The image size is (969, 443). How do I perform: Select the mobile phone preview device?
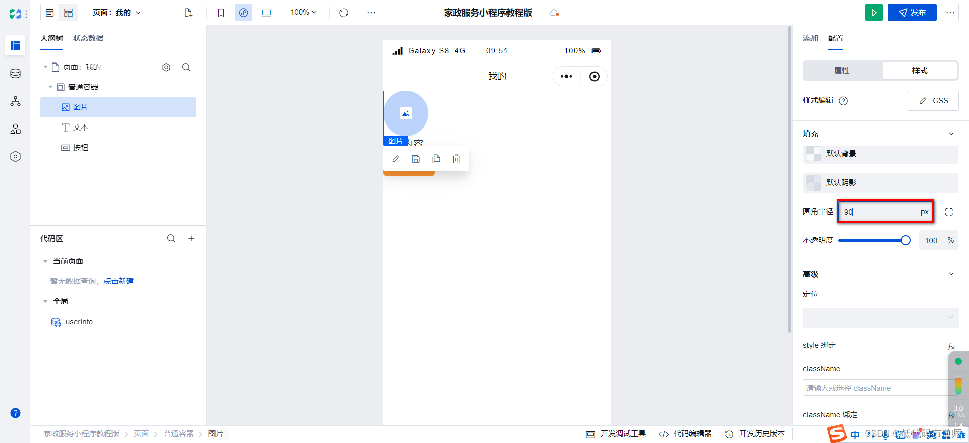tap(221, 13)
